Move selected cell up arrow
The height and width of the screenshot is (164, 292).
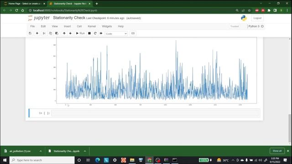(64, 33)
